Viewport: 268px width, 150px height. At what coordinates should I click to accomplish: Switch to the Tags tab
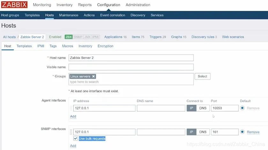[53, 46]
